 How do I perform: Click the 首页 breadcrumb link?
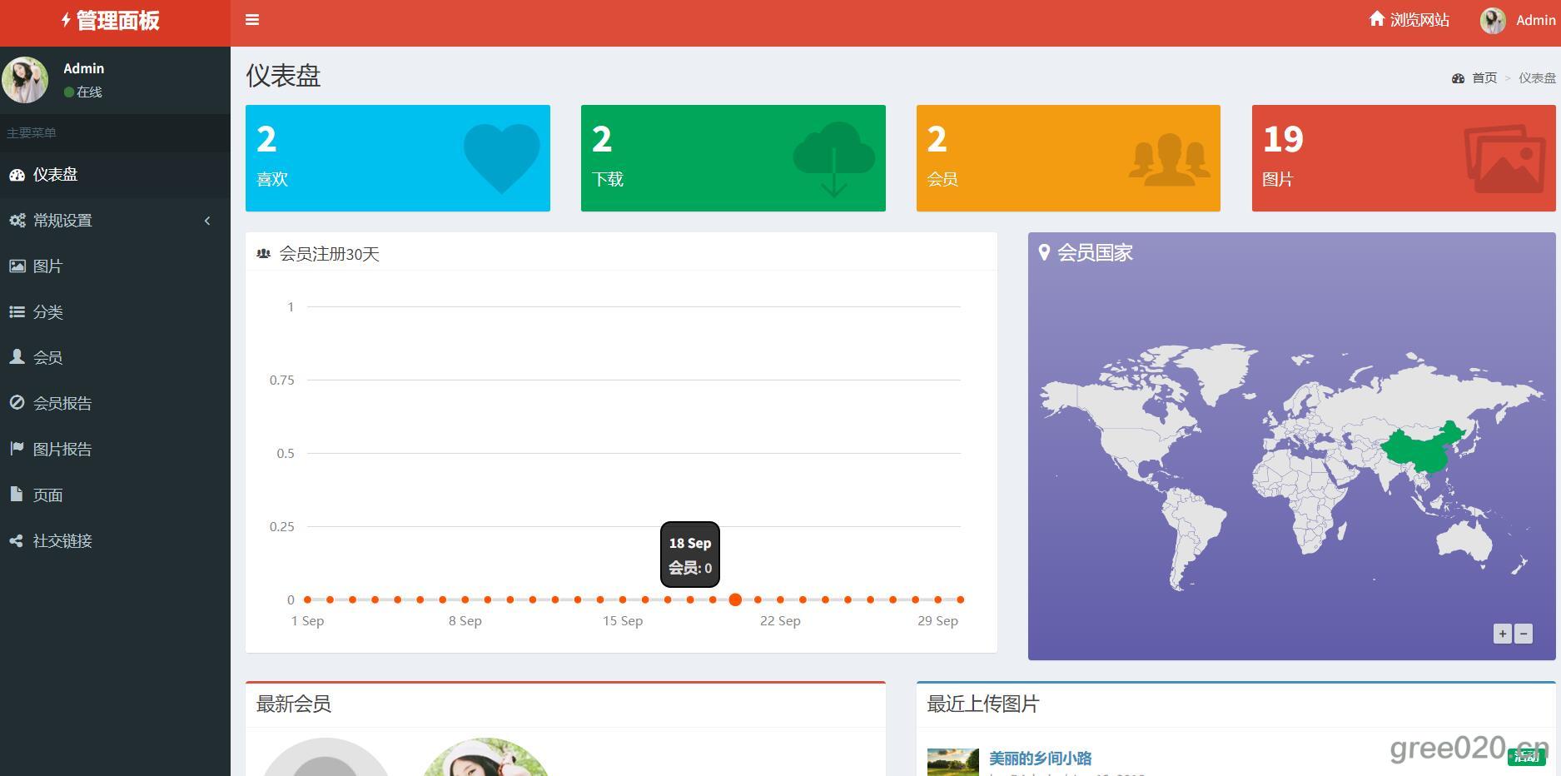tap(1484, 78)
